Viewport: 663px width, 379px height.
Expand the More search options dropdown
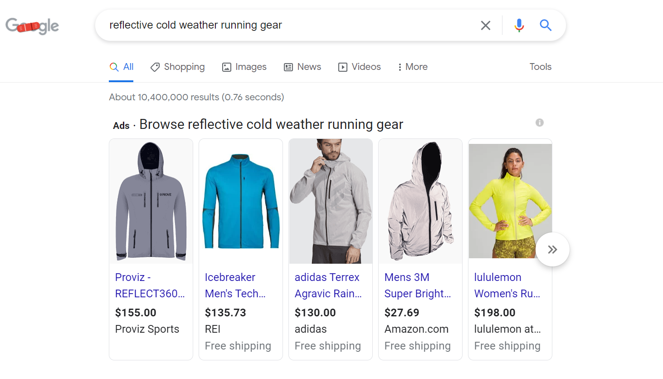[412, 67]
